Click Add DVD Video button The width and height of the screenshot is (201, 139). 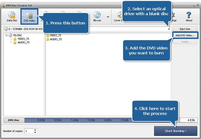[x=185, y=35]
